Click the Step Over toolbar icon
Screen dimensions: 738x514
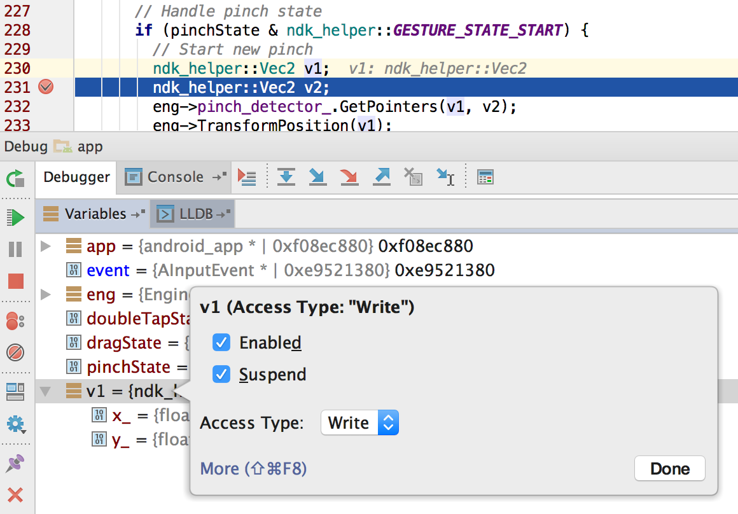286,177
